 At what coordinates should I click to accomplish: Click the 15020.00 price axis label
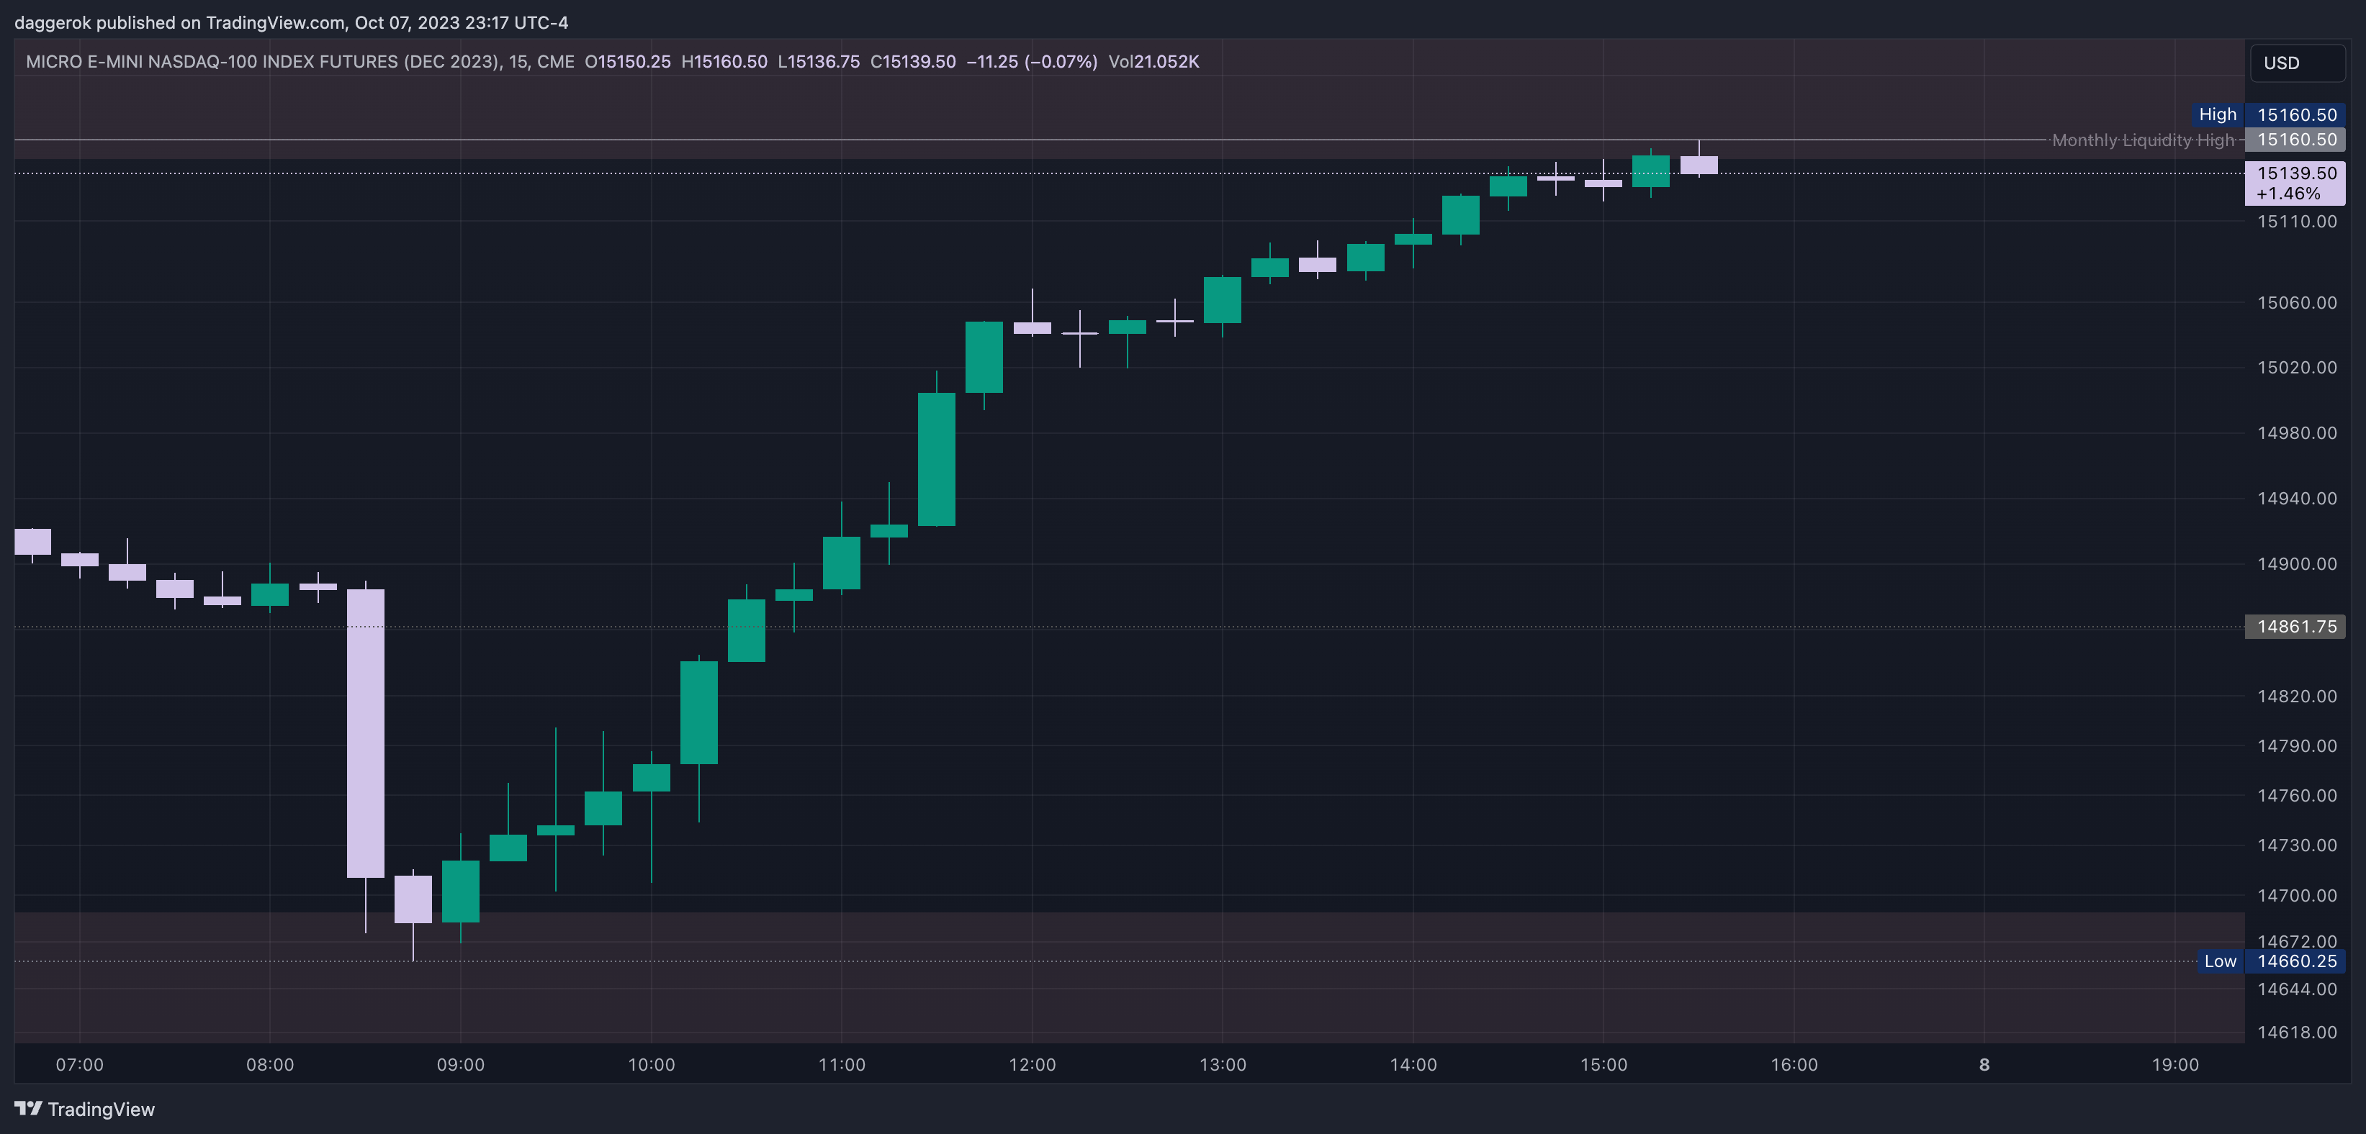(x=2296, y=367)
